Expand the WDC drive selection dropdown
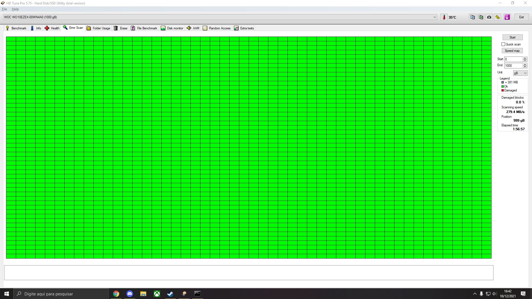532x299 pixels. point(434,17)
